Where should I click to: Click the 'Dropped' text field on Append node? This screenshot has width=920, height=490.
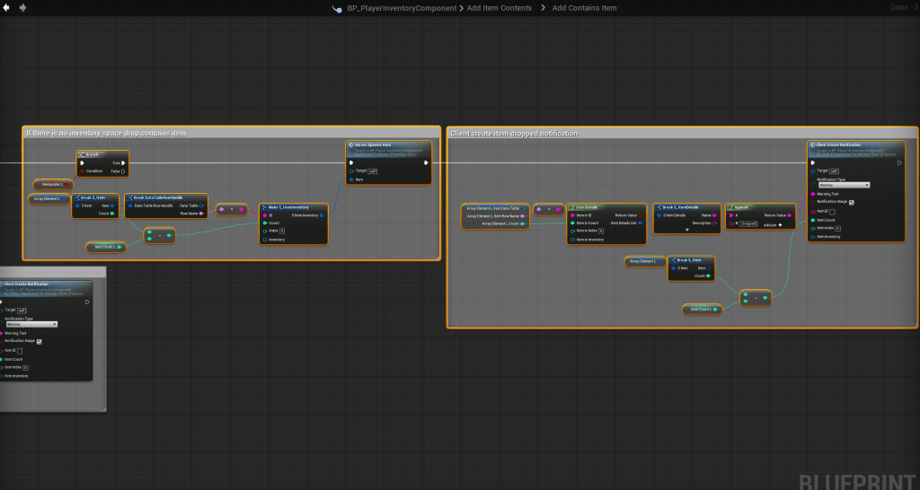pos(747,223)
